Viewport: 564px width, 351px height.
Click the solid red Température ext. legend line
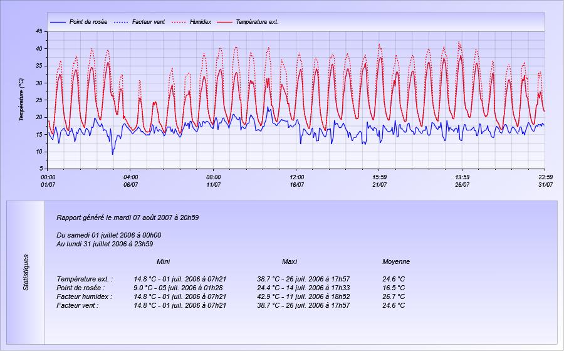(224, 23)
